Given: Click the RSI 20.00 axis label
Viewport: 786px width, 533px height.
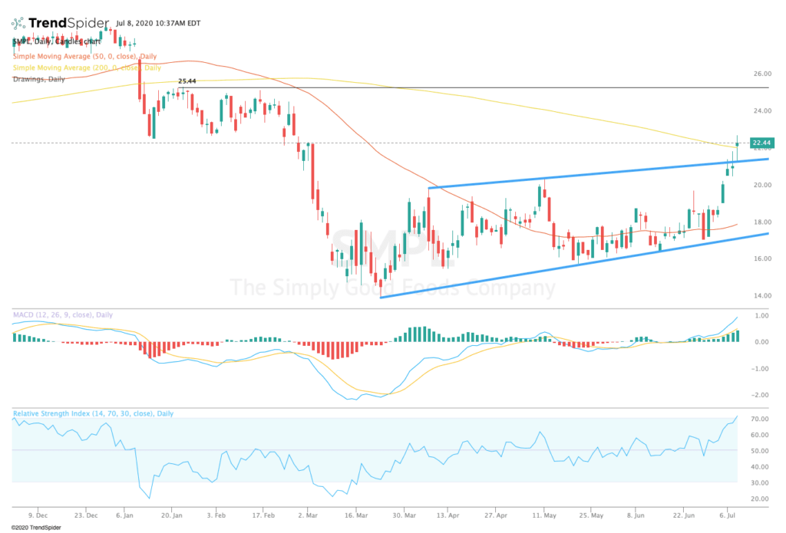Looking at the screenshot, I should click(x=761, y=499).
